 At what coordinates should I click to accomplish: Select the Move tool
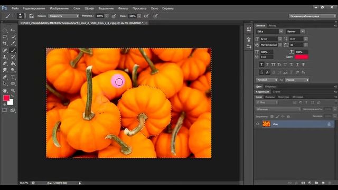13,31
